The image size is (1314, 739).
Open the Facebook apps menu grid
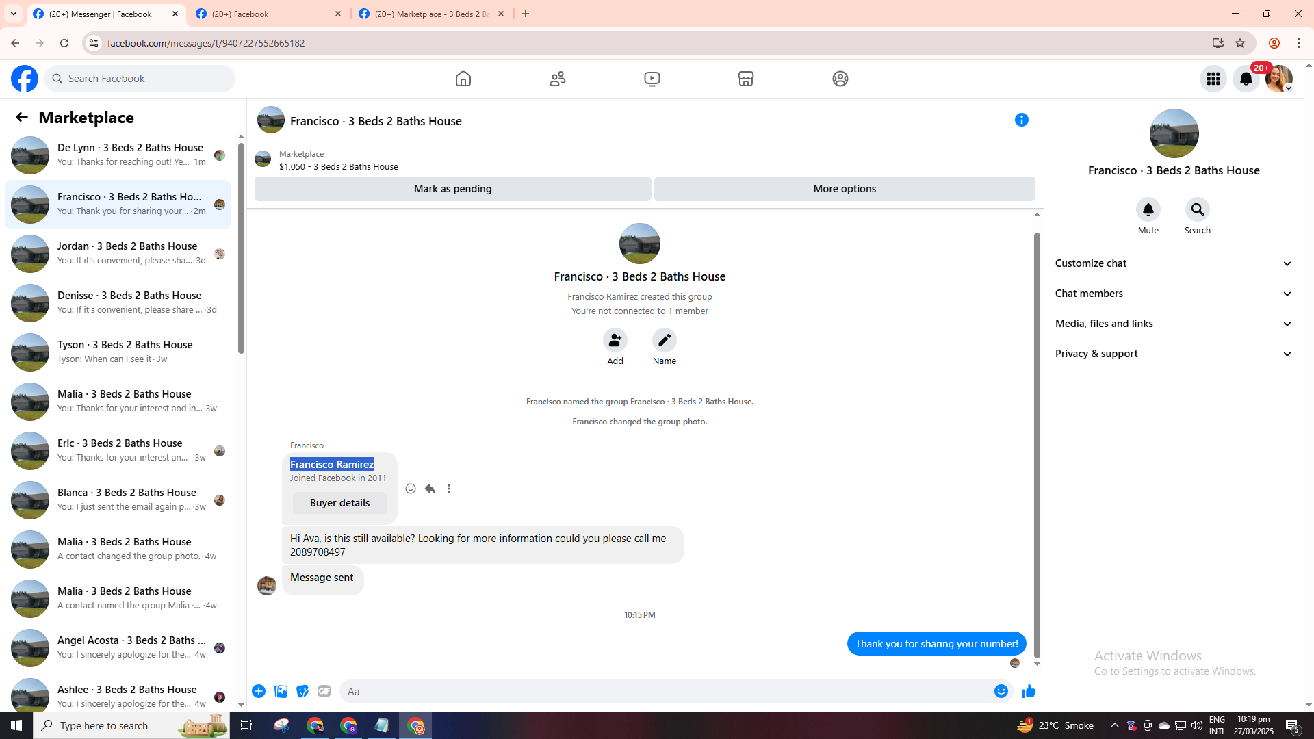pos(1213,79)
